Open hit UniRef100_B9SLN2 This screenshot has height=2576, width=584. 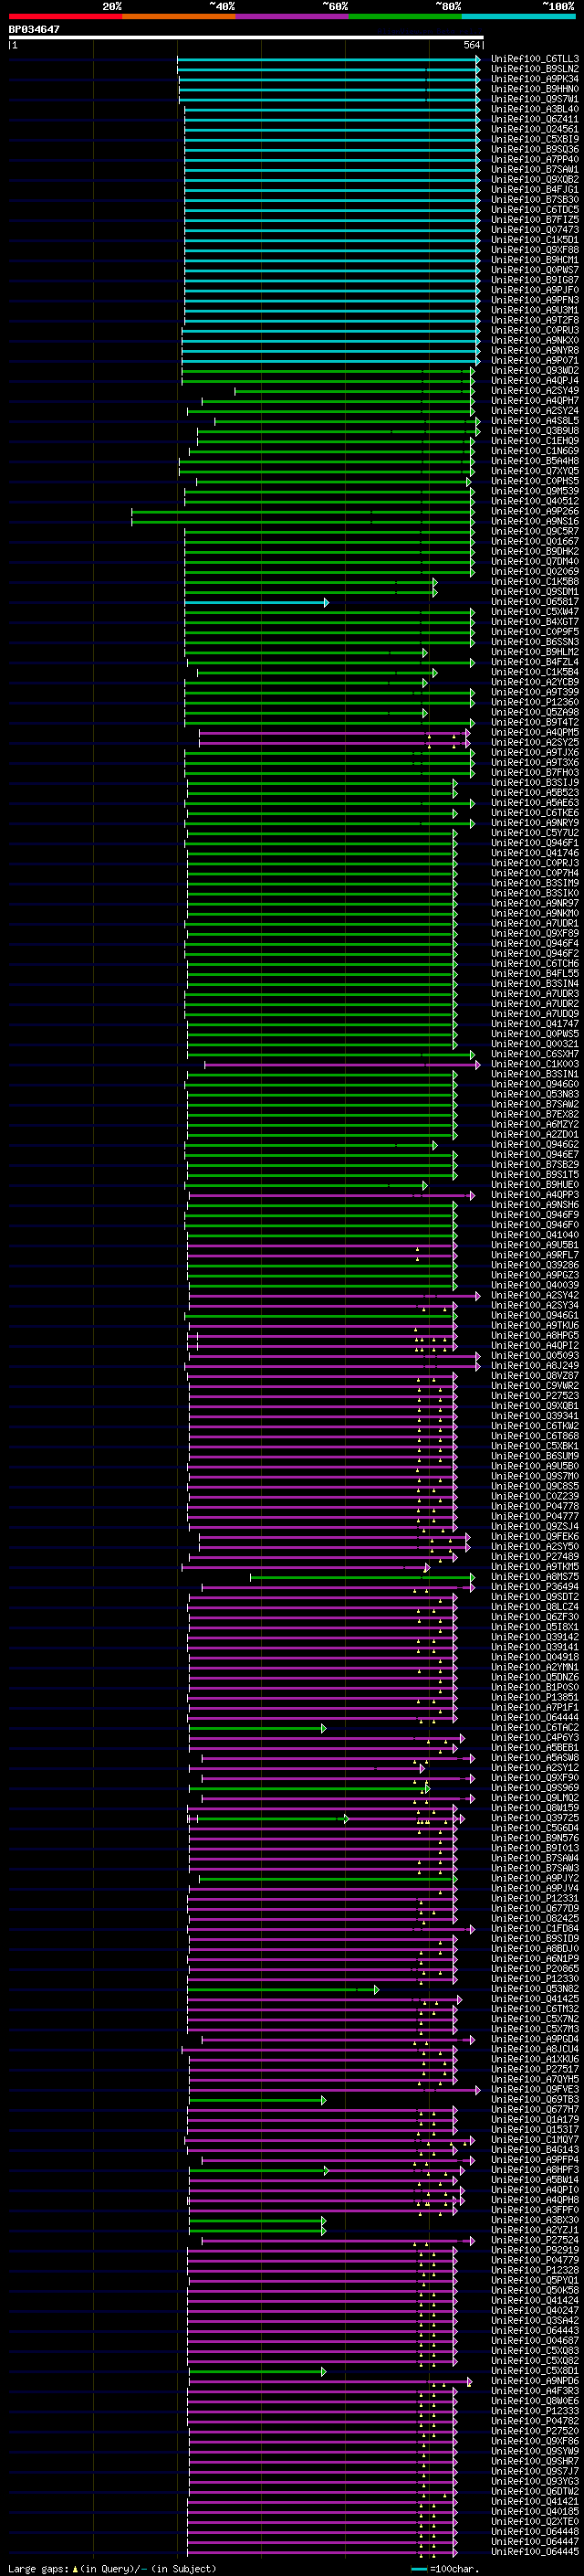535,69
